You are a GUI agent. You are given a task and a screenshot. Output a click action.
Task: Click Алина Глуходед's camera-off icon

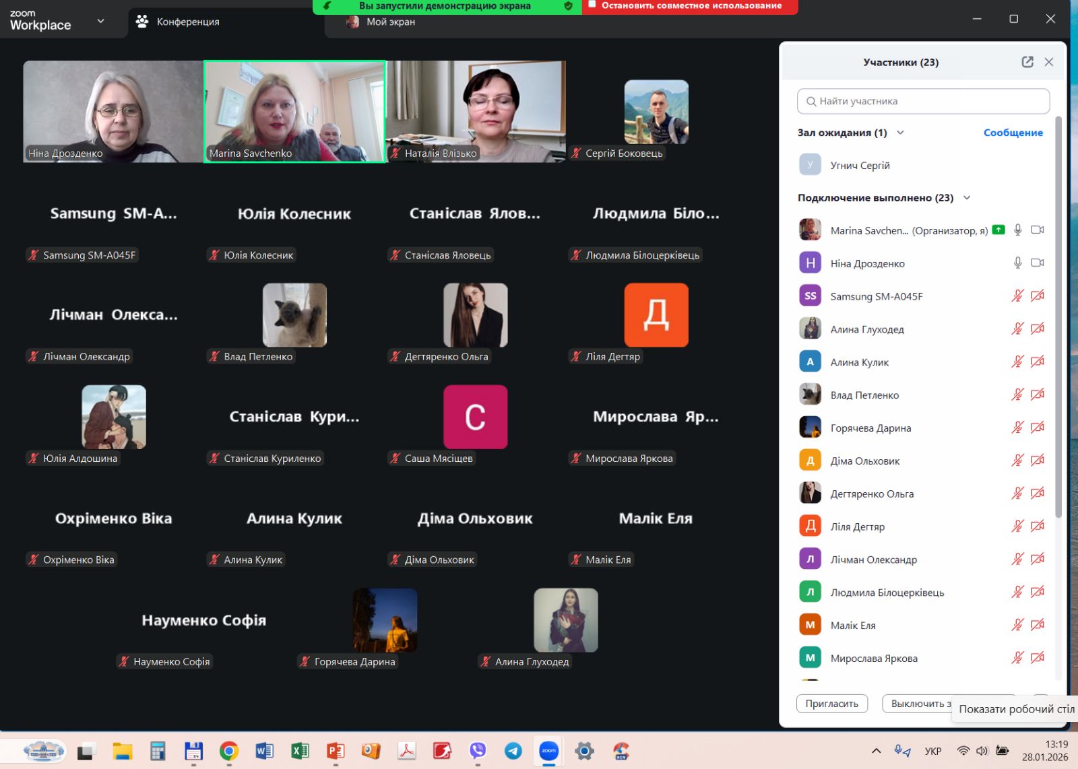[1037, 329]
